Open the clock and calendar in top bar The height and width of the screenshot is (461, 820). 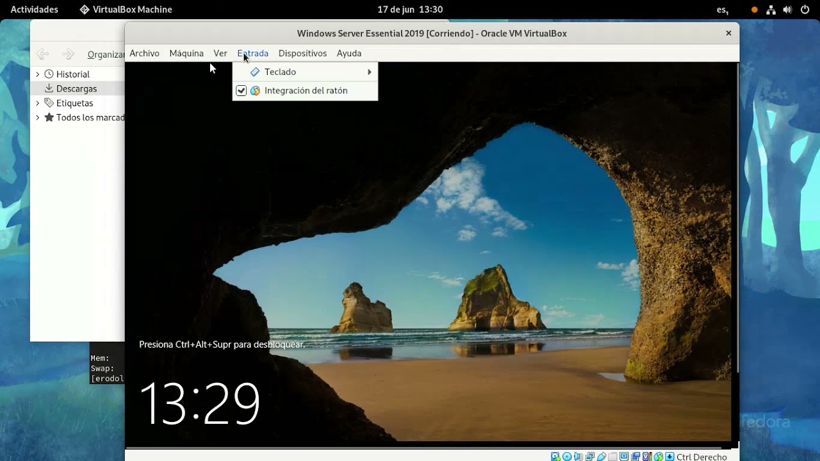410,10
